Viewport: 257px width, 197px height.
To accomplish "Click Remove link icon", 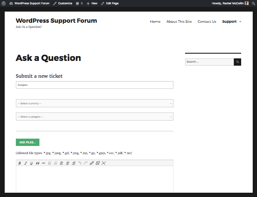I will coord(98,163).
